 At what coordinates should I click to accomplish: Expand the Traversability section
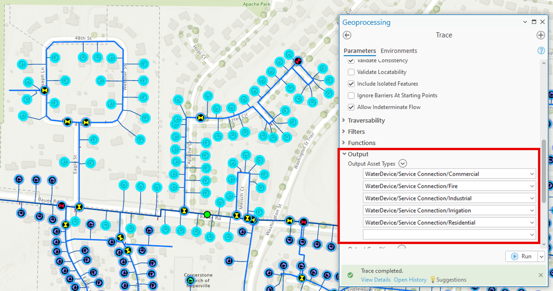click(344, 120)
